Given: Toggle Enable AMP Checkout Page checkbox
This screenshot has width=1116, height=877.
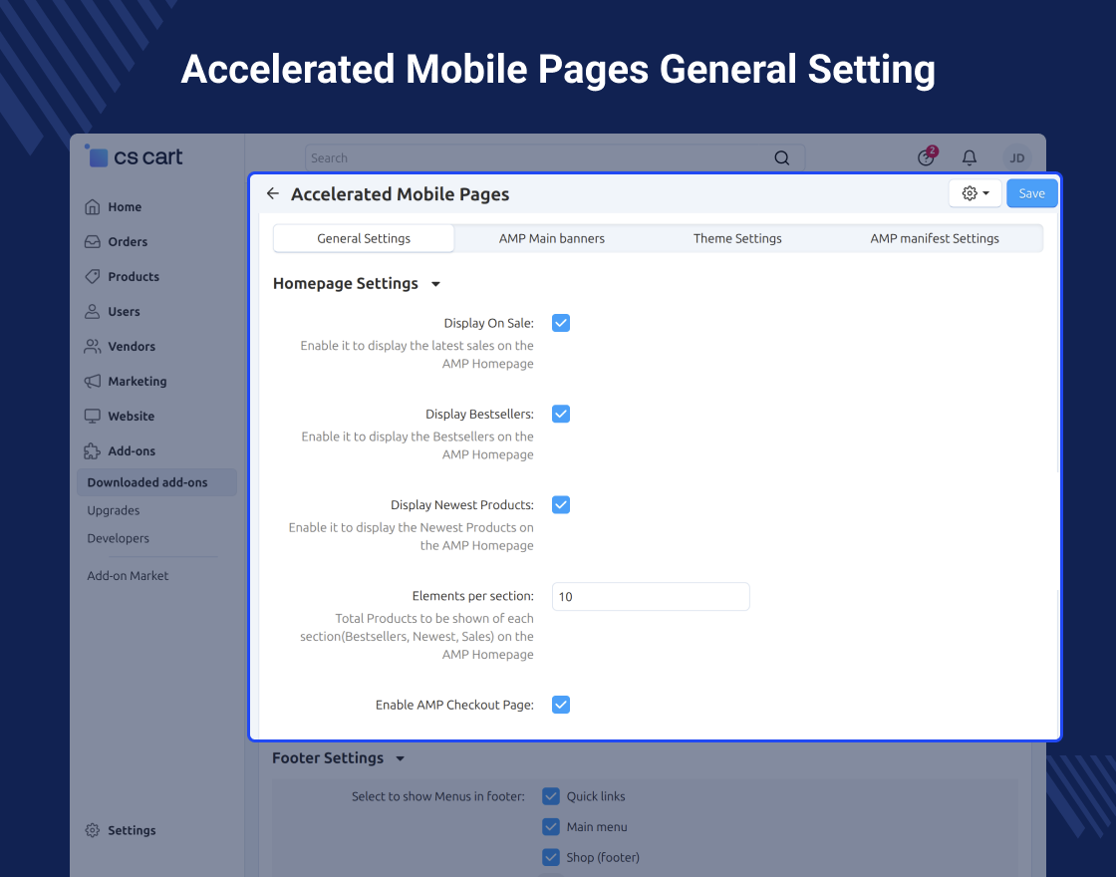Looking at the screenshot, I should pos(561,706).
